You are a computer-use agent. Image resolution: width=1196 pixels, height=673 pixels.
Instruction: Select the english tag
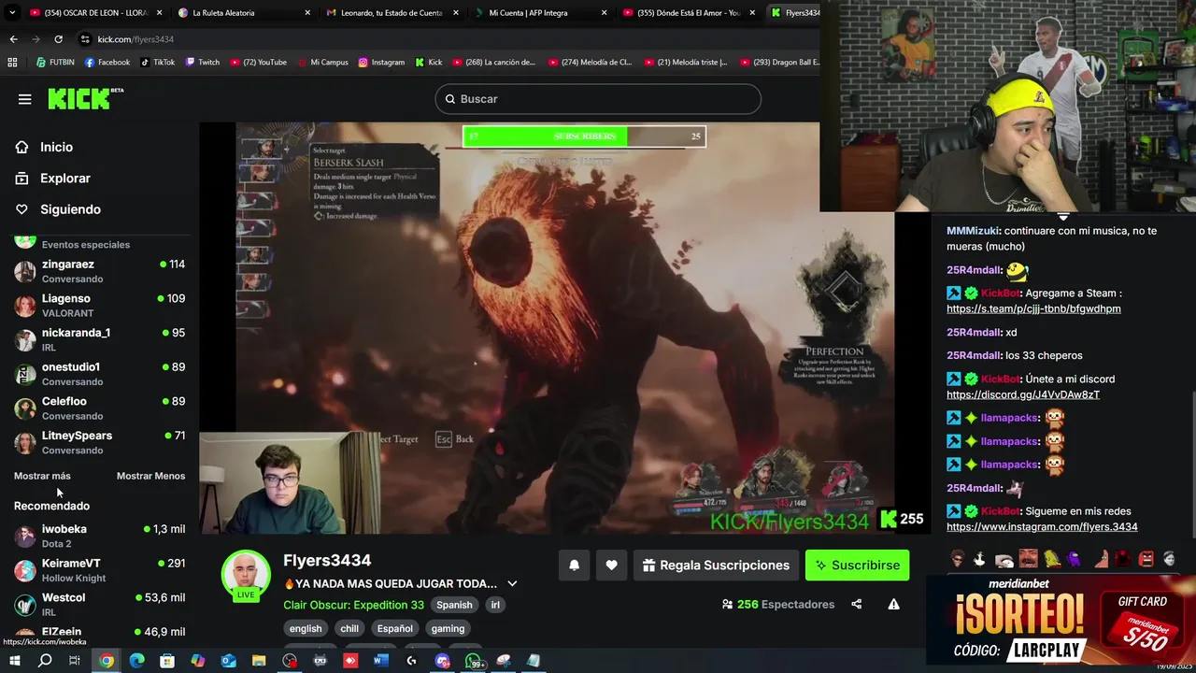[306, 628]
